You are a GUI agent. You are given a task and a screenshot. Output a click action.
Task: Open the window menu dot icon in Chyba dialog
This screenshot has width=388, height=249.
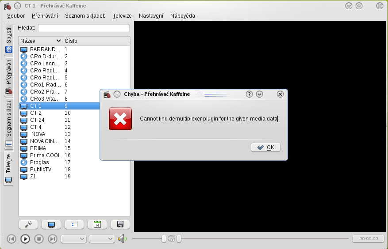tap(117, 94)
